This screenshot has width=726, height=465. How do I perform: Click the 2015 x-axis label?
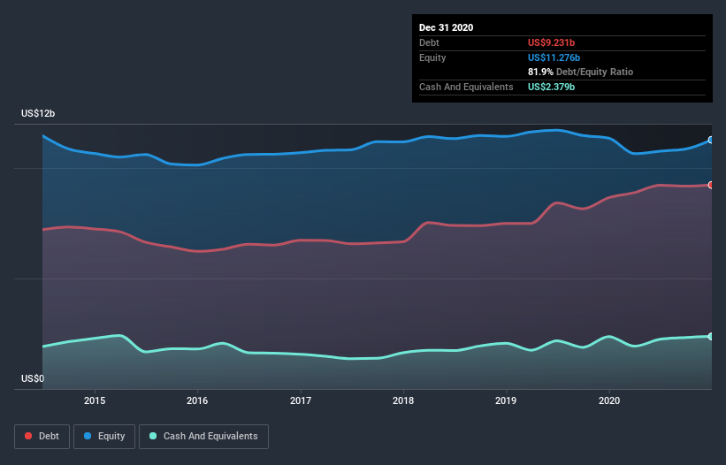(x=95, y=400)
